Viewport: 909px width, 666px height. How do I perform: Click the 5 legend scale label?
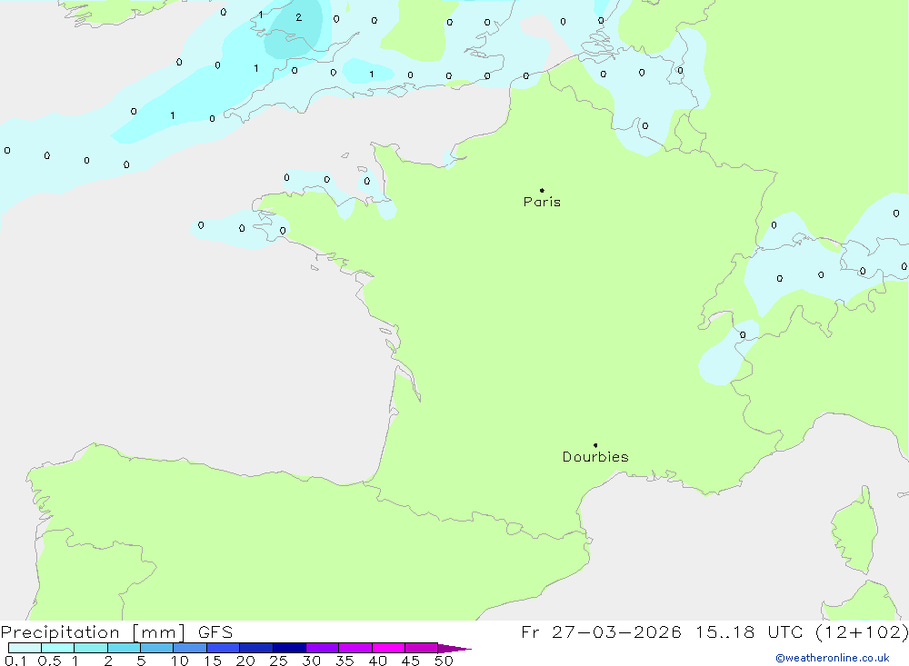(x=142, y=661)
